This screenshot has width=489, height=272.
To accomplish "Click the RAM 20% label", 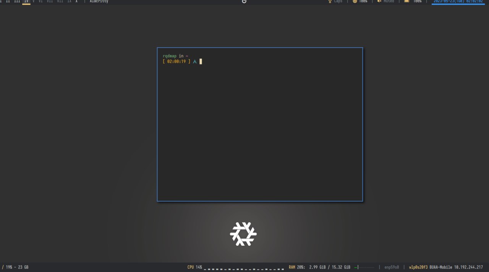I will pyautogui.click(x=297, y=267).
